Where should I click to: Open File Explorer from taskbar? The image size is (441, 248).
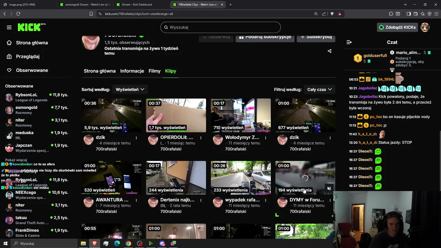(83, 244)
